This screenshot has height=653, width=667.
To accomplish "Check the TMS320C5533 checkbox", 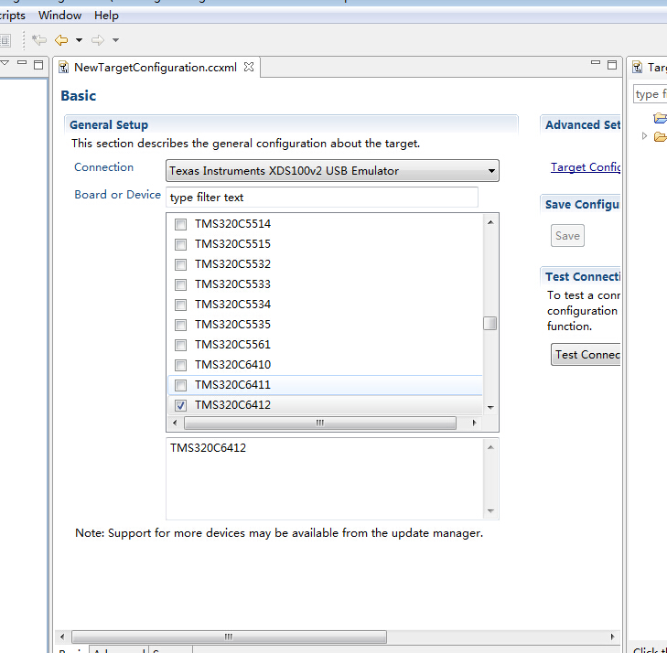I will coord(181,284).
